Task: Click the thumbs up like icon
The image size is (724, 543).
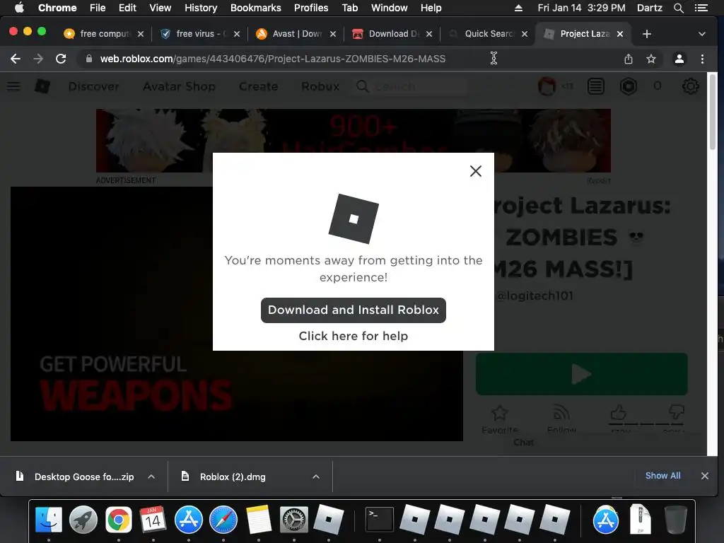Action: (x=618, y=412)
